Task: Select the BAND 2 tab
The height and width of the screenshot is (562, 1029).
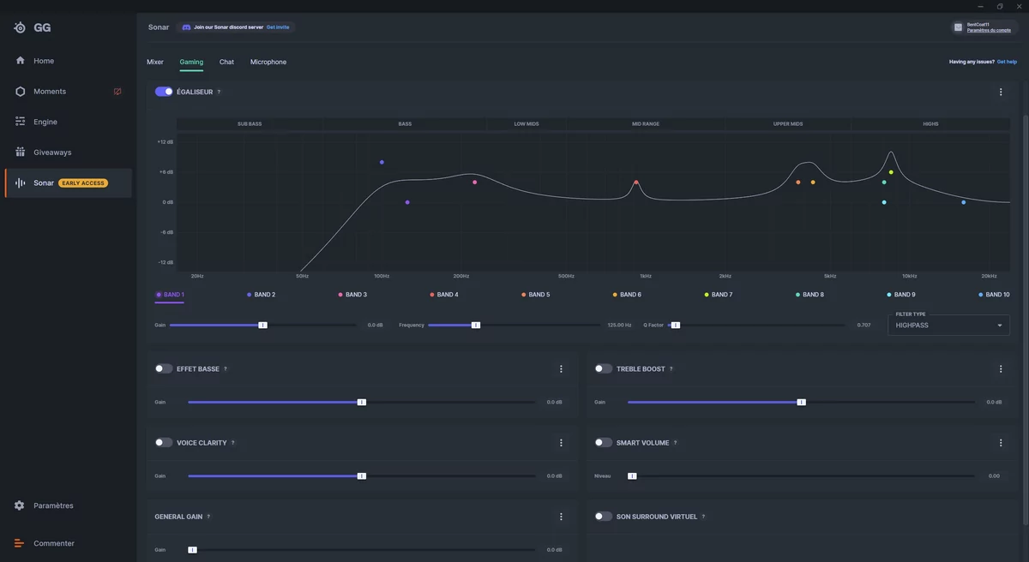Action: coord(262,295)
